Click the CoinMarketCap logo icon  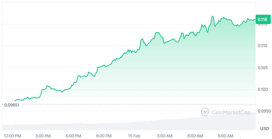pos(205,112)
